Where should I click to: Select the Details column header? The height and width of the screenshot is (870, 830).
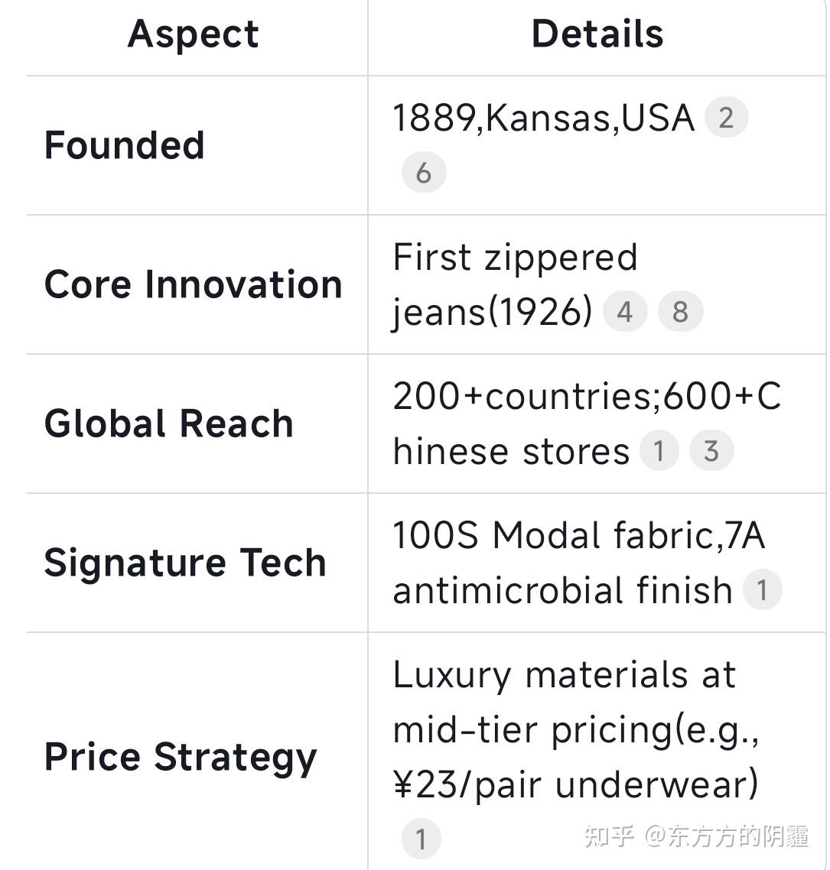click(597, 34)
